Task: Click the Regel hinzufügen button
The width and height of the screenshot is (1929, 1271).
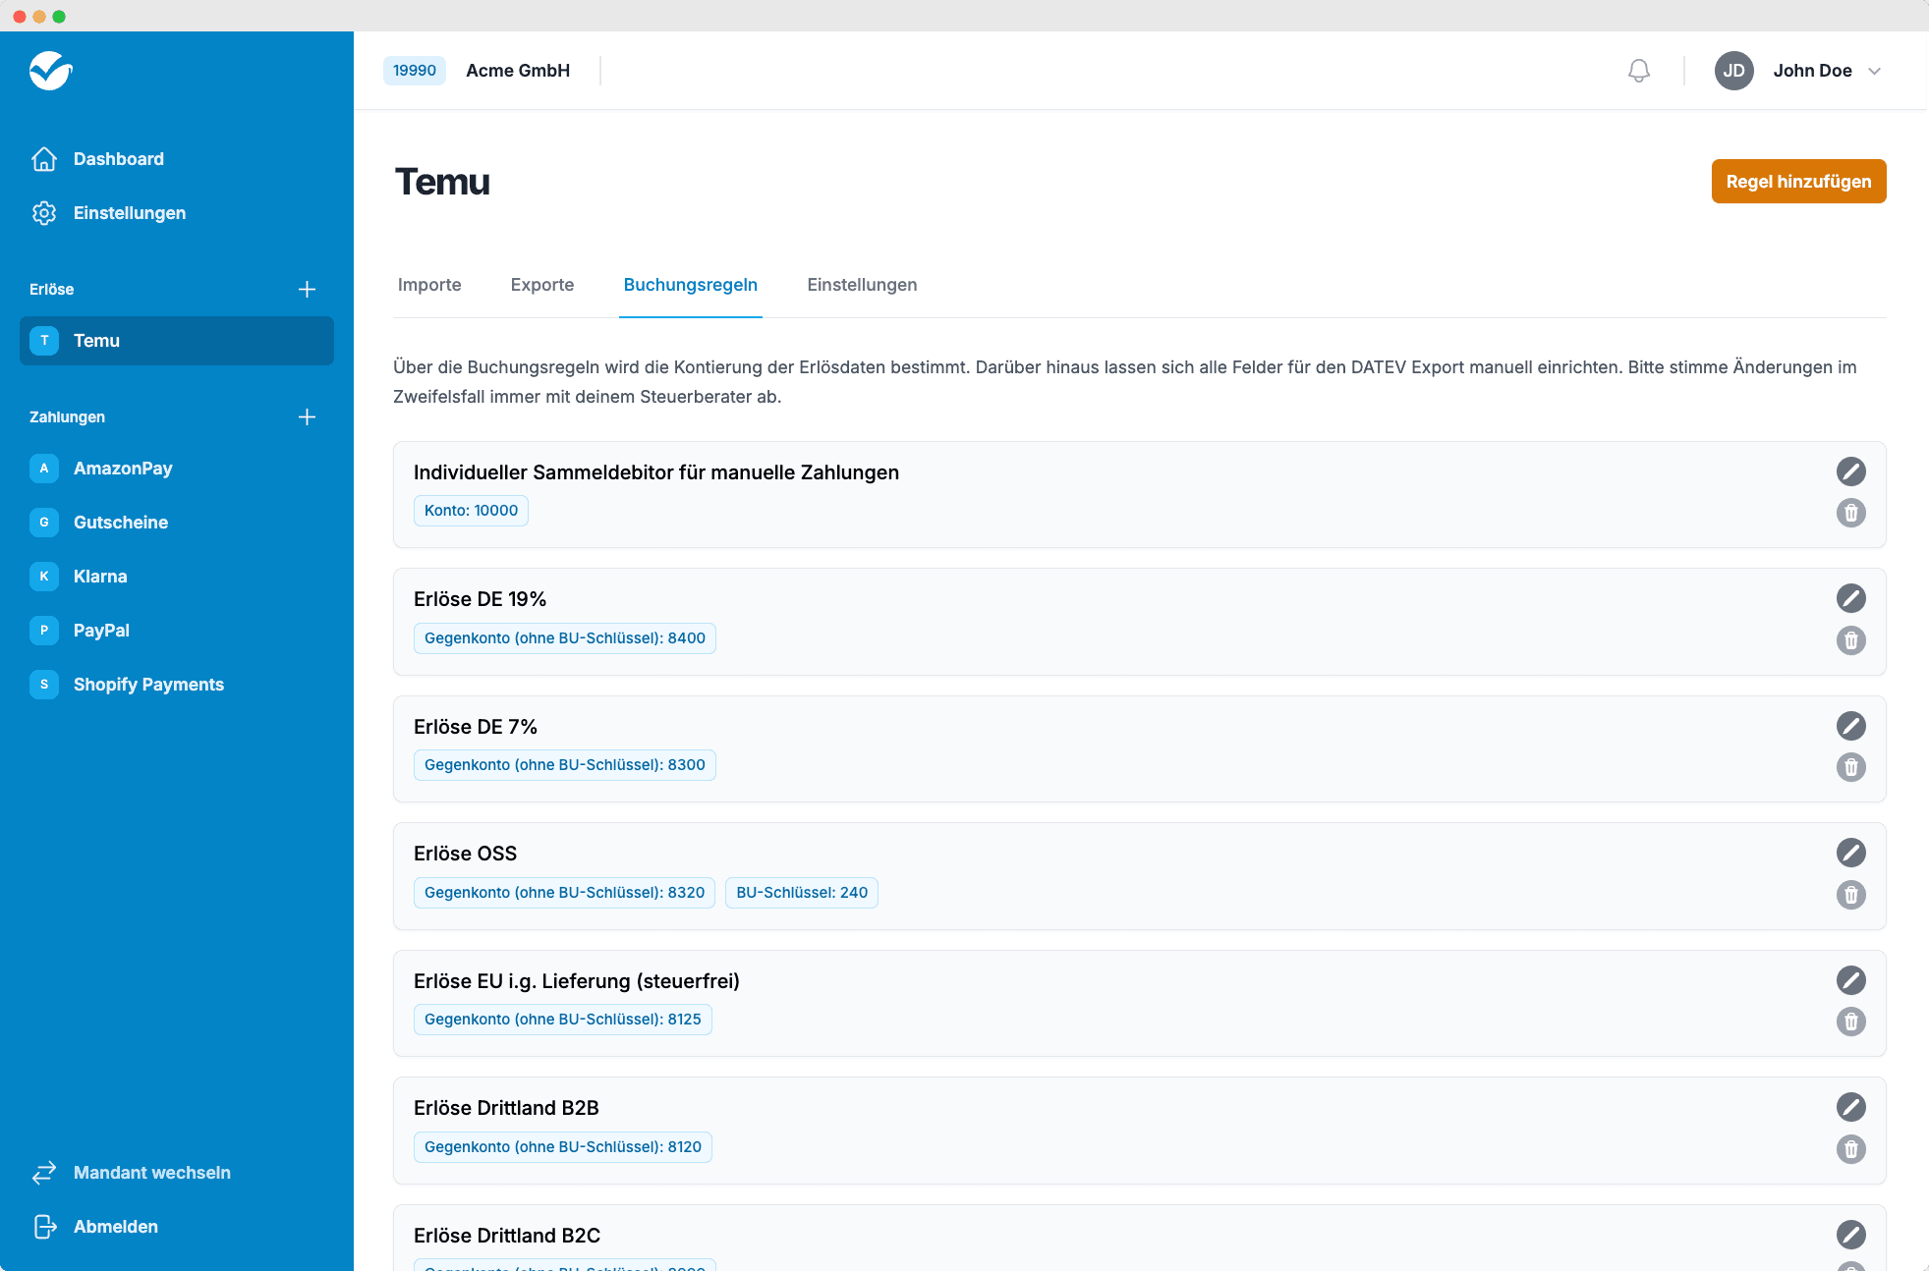Action: [x=1798, y=182]
